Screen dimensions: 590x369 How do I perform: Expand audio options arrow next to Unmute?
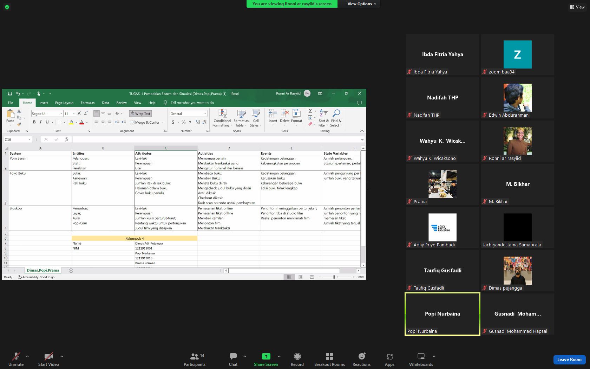[x=27, y=356]
